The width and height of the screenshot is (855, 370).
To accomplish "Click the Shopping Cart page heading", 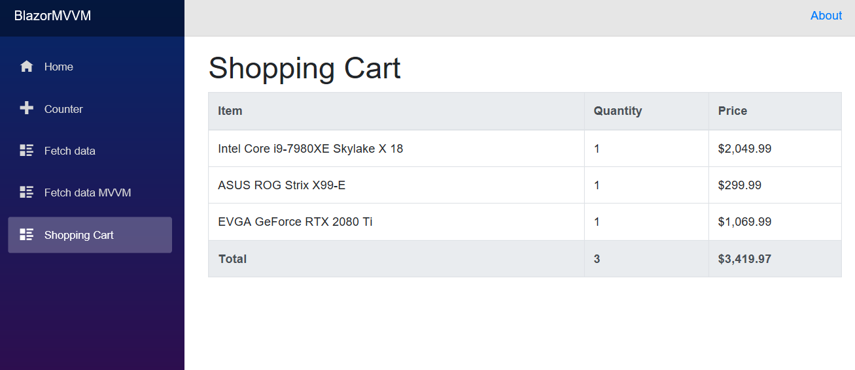I will [304, 69].
